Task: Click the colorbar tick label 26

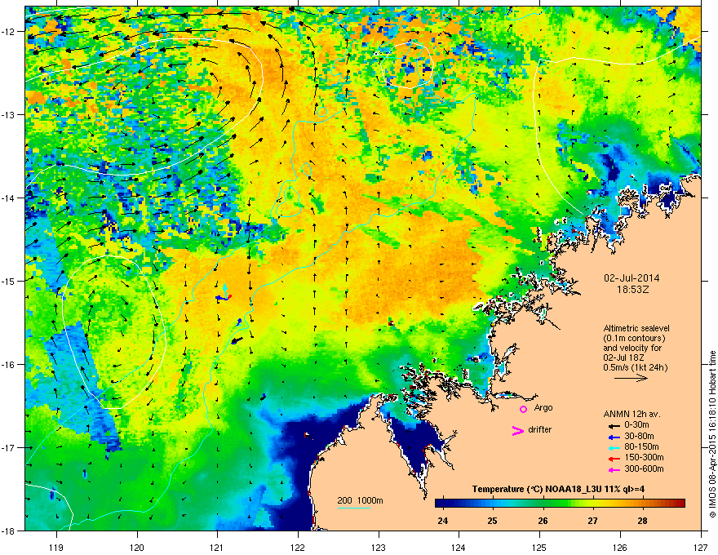Action: pos(543,521)
